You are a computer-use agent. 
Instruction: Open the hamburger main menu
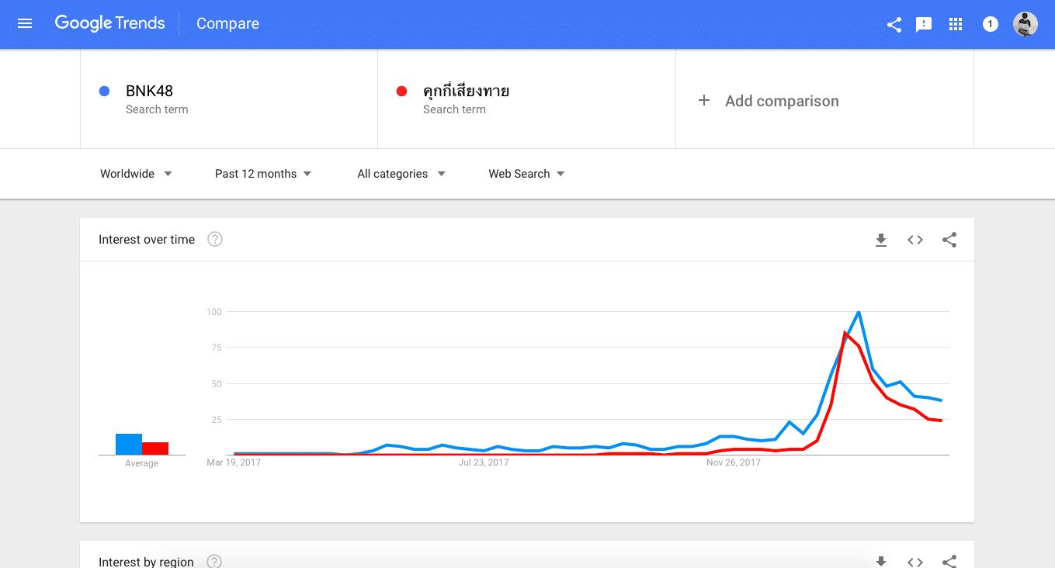(x=25, y=24)
